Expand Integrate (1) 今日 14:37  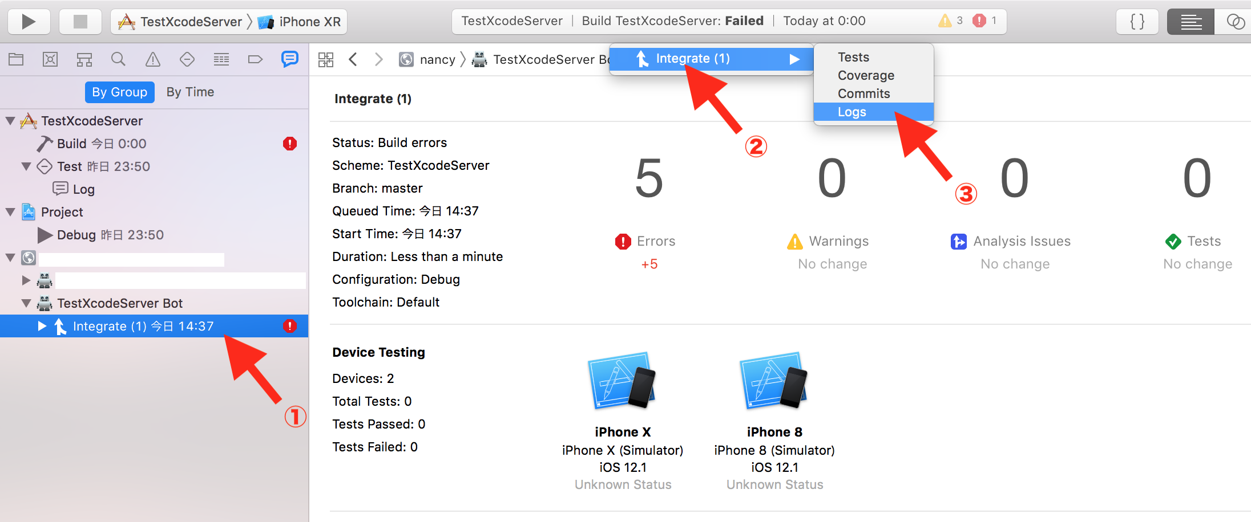click(42, 326)
